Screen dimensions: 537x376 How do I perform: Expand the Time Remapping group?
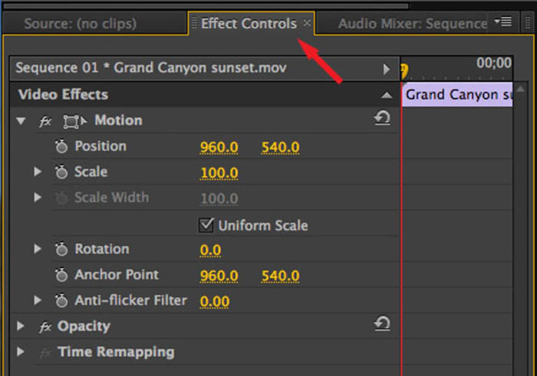(x=21, y=352)
